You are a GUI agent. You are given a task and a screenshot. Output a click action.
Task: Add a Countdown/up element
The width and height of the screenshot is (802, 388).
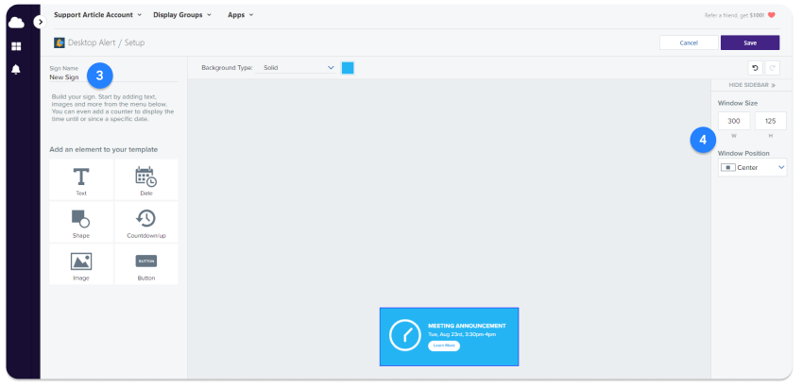[x=146, y=222]
